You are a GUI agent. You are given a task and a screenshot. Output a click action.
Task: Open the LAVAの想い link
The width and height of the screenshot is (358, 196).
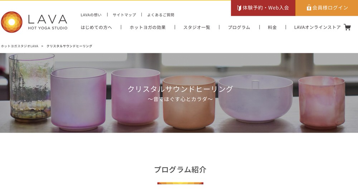pyautogui.click(x=91, y=15)
